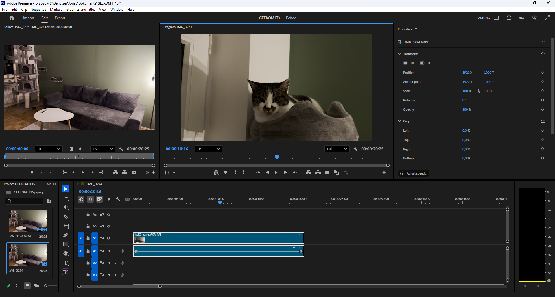Click the Fill button under Transform
This screenshot has height=297, width=555.
(x=408, y=63)
